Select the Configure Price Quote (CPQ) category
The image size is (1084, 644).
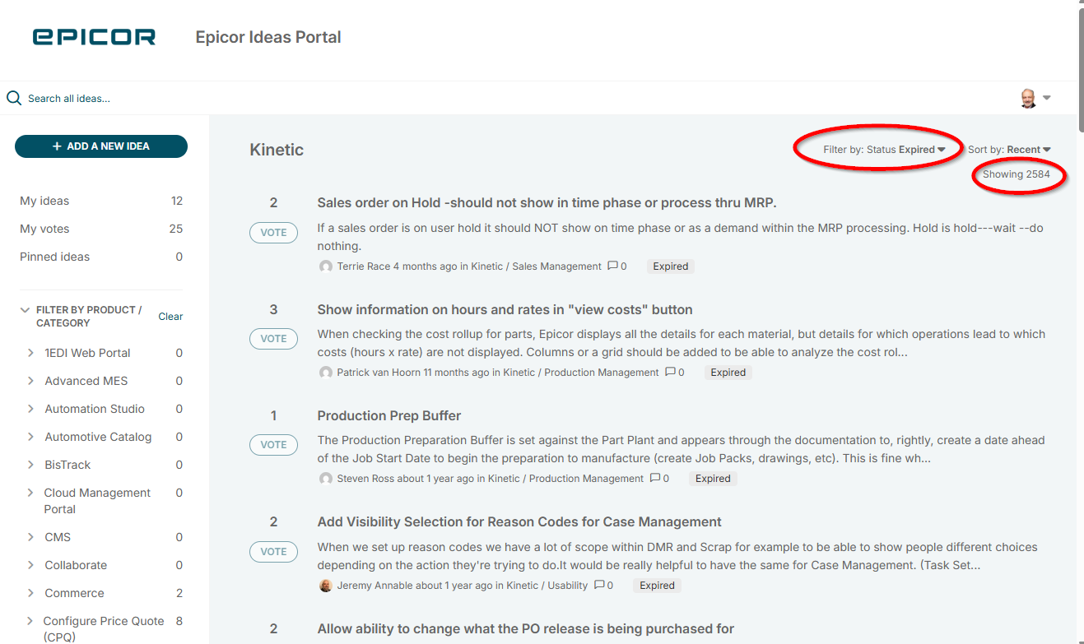coord(103,629)
